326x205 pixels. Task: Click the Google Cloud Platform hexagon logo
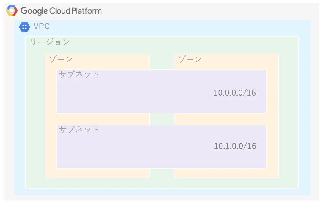click(12, 11)
